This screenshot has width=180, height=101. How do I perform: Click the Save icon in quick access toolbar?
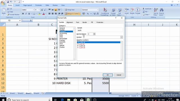click(8, 2)
